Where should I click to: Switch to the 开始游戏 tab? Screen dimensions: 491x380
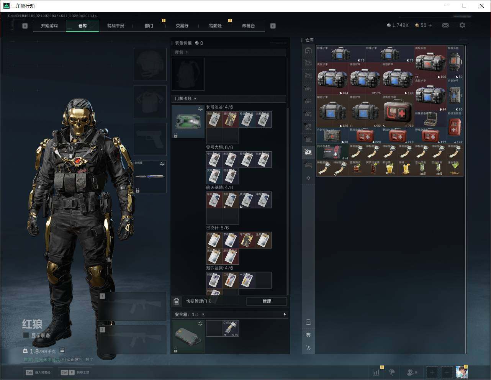coord(49,26)
